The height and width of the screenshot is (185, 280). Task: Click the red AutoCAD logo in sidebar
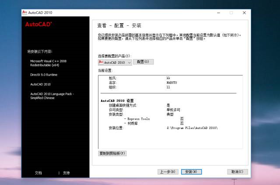point(38,24)
